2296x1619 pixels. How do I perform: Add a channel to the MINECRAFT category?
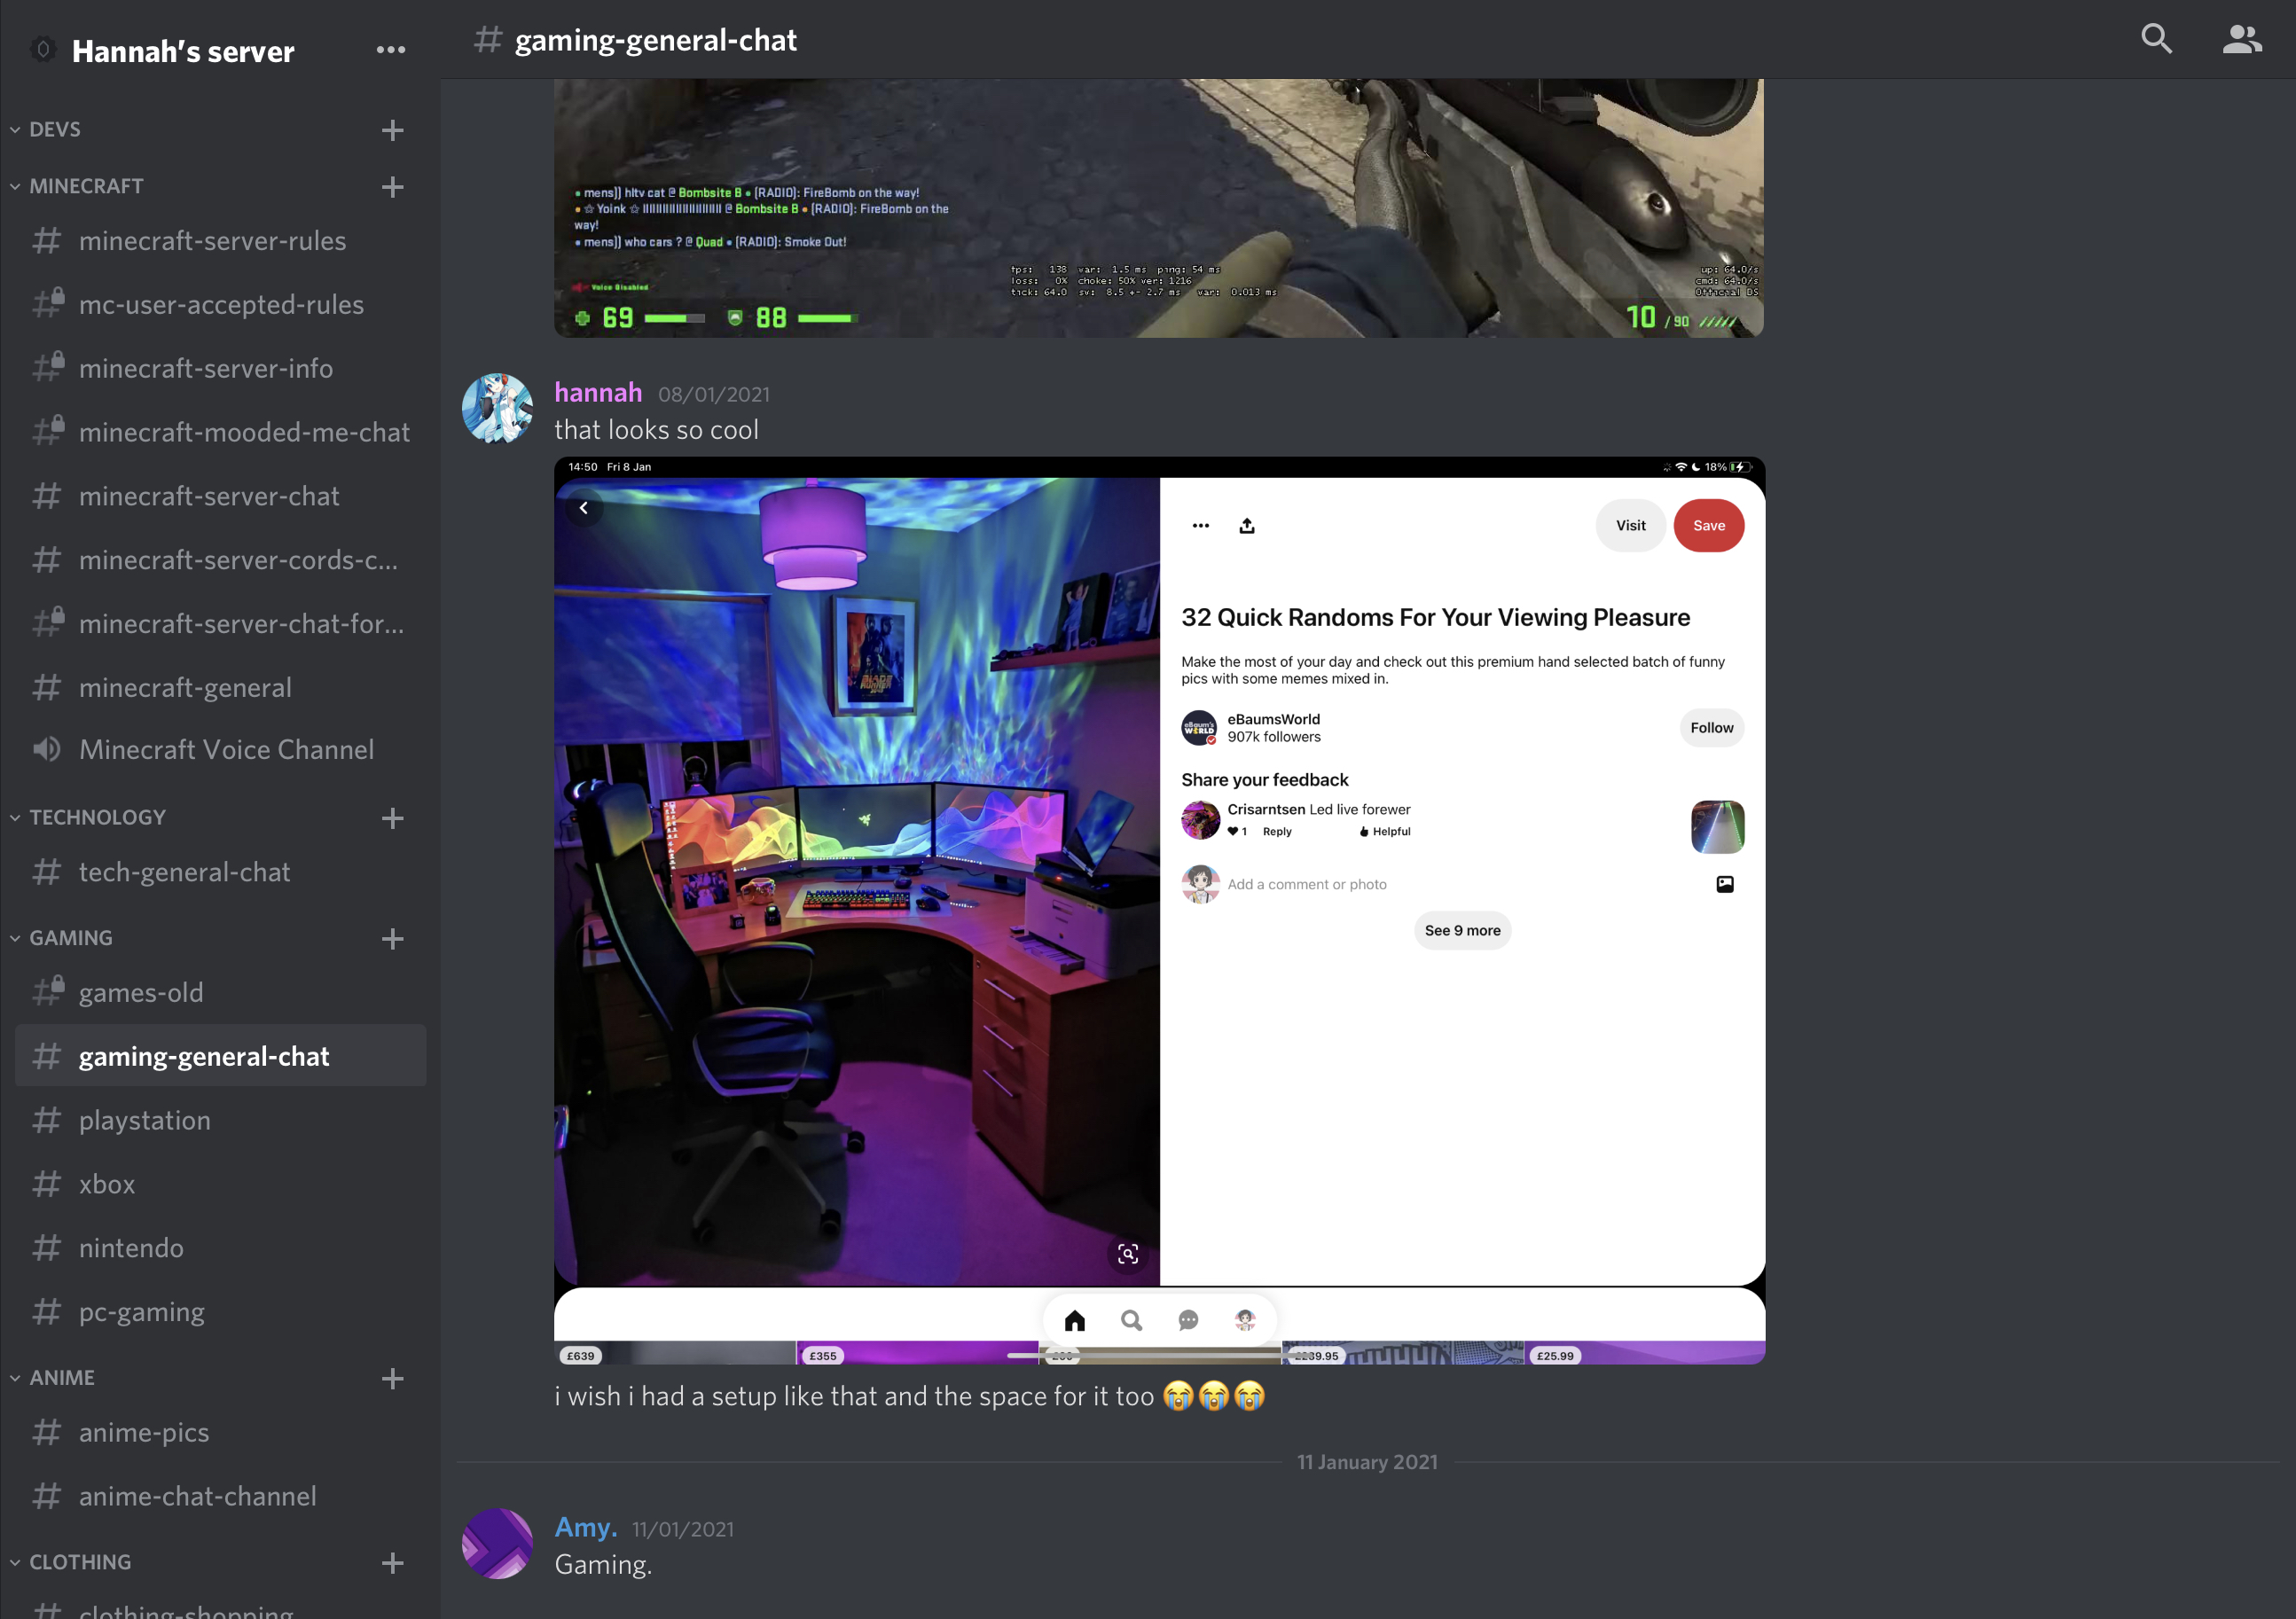393,187
